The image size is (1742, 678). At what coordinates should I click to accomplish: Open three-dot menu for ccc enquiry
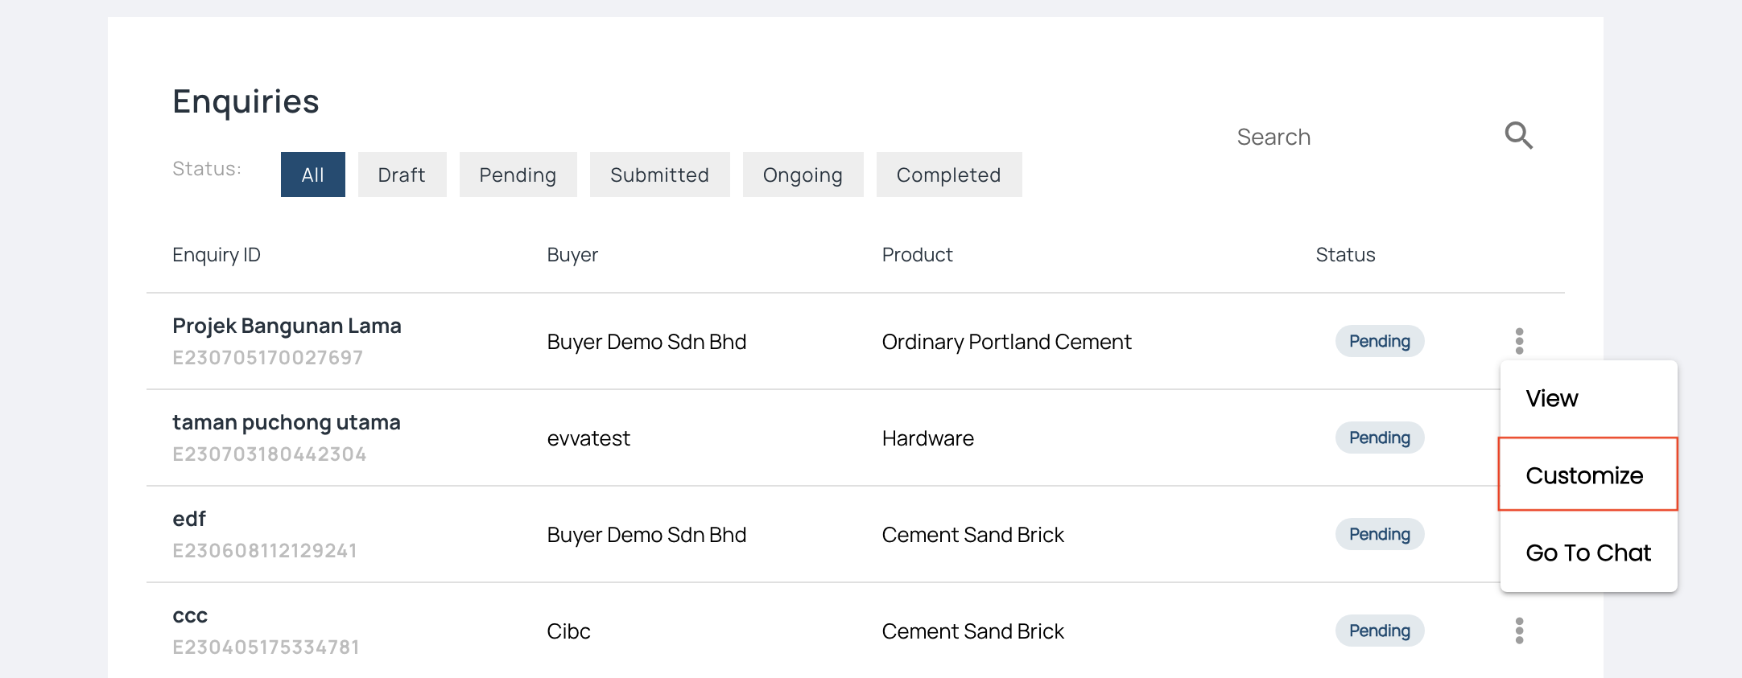[x=1519, y=631]
